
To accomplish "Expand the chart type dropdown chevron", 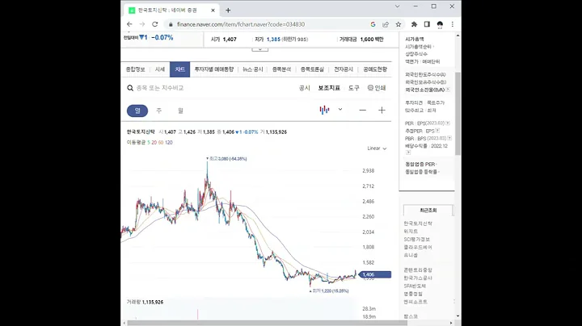I will [340, 110].
